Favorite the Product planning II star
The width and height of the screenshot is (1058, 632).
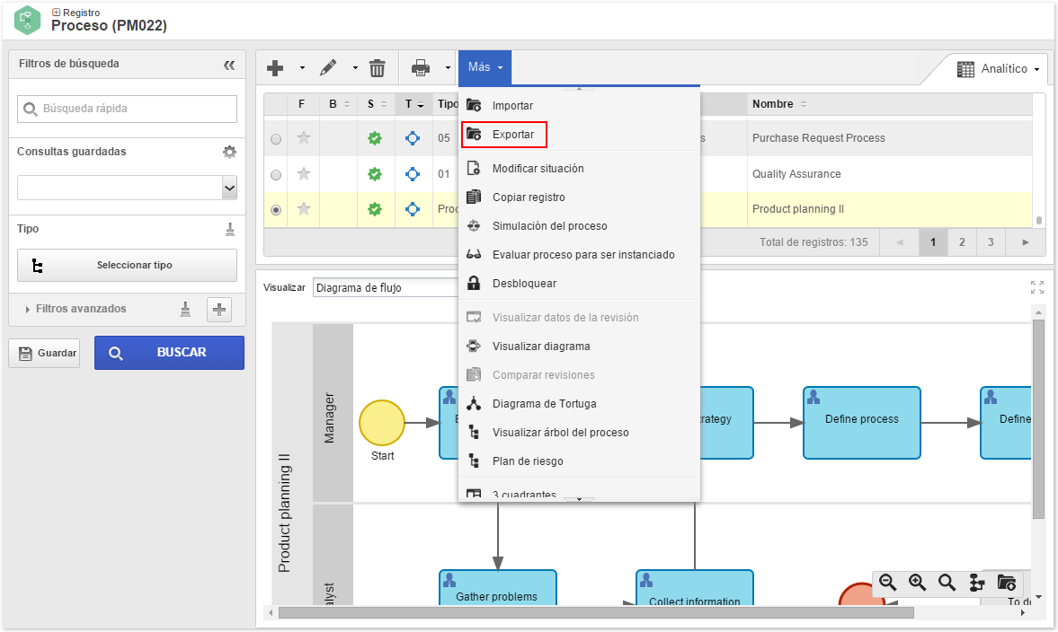pyautogui.click(x=304, y=209)
